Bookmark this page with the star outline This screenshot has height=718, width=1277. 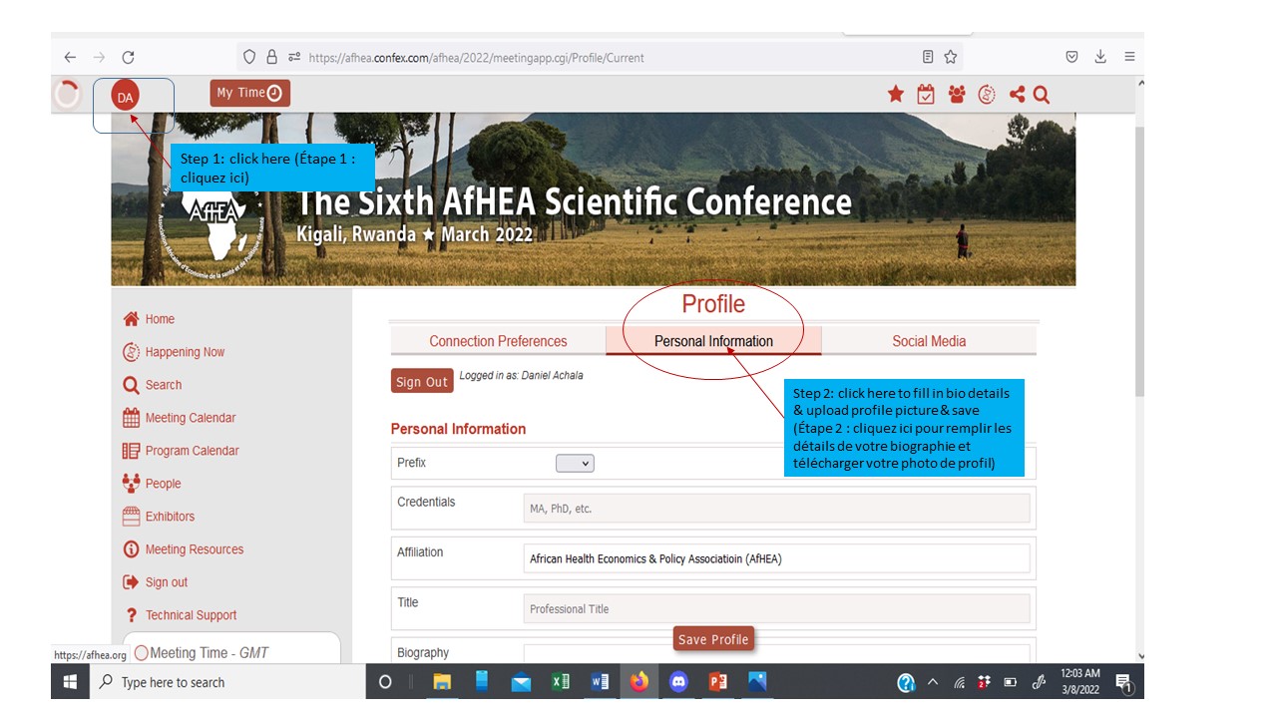(x=951, y=57)
